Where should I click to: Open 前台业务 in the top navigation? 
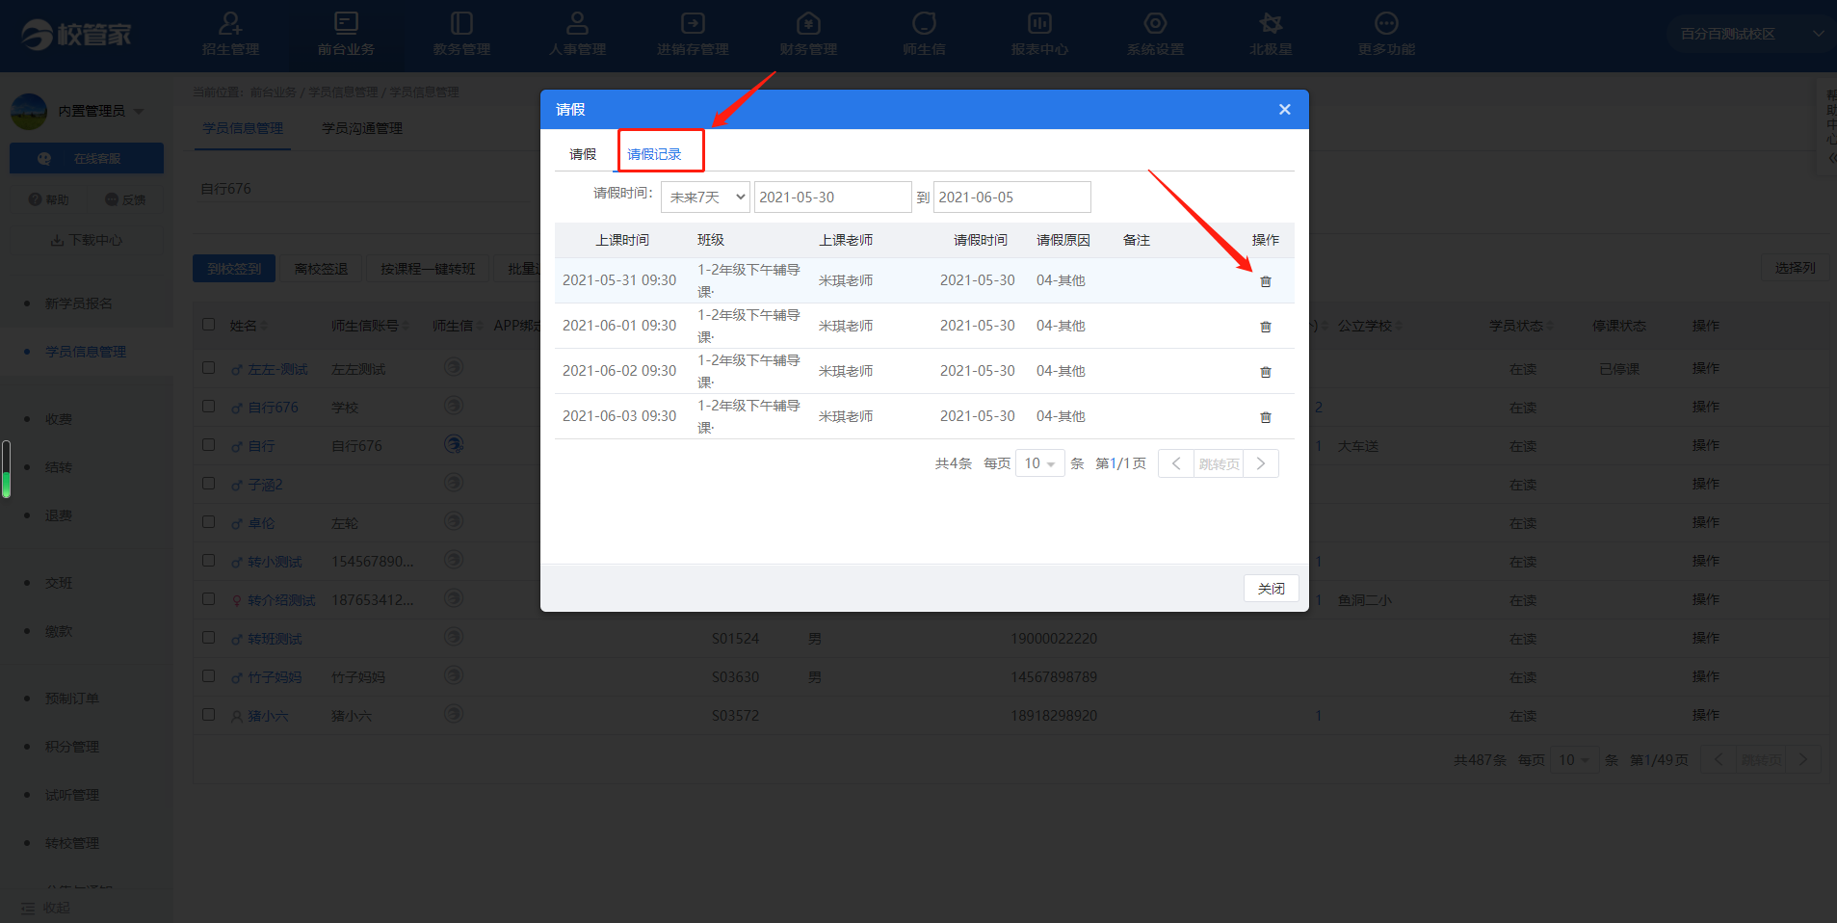click(x=346, y=35)
